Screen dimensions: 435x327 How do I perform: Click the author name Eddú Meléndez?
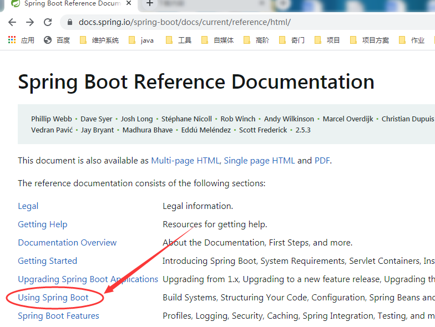[206, 130]
